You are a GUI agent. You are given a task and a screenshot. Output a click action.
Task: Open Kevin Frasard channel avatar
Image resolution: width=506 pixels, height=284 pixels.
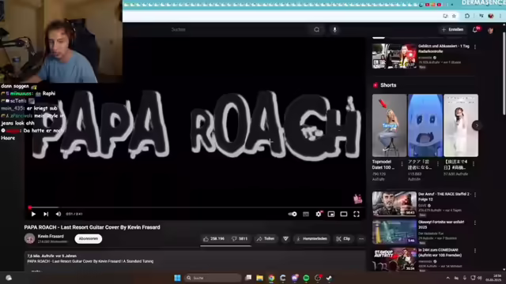(x=30, y=238)
